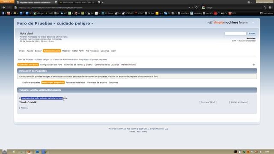Switch to the 'Permisos de archivo' sub-tab

click(x=97, y=83)
